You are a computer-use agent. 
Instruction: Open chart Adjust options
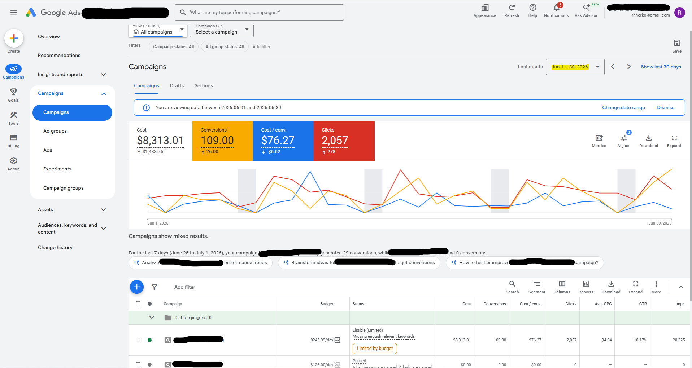623,141
